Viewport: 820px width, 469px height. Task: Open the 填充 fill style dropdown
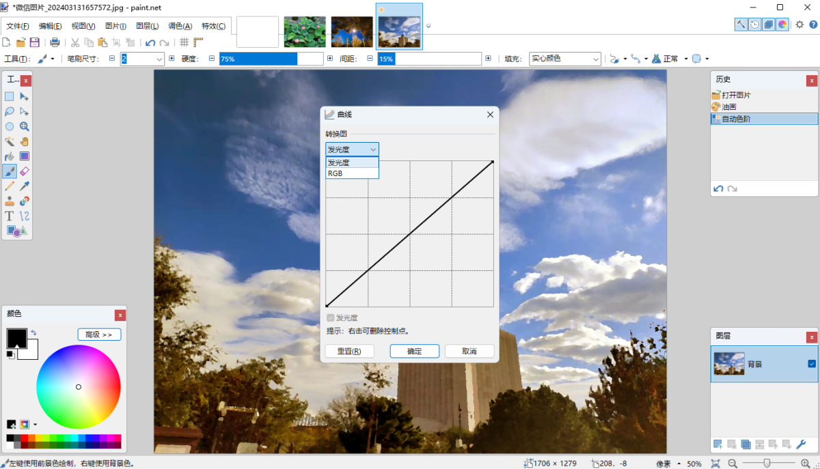coord(597,59)
